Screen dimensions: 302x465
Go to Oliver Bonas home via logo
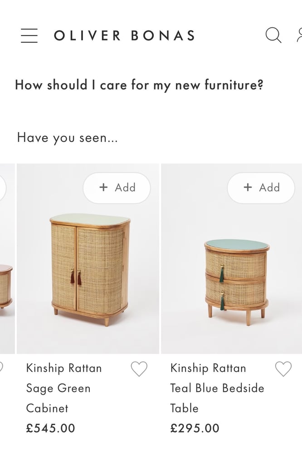pyautogui.click(x=124, y=35)
